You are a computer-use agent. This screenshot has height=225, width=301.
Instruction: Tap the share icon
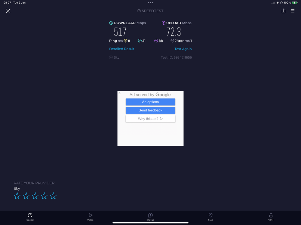[x=284, y=11]
